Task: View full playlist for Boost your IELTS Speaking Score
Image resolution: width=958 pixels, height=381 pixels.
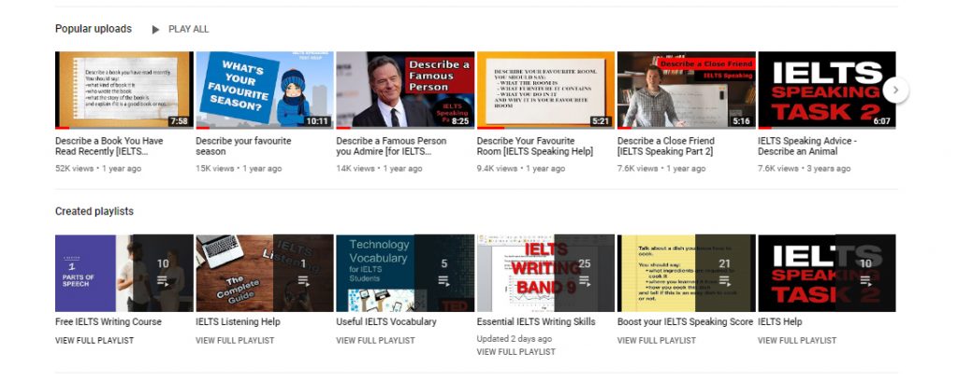Action: pyautogui.click(x=656, y=341)
